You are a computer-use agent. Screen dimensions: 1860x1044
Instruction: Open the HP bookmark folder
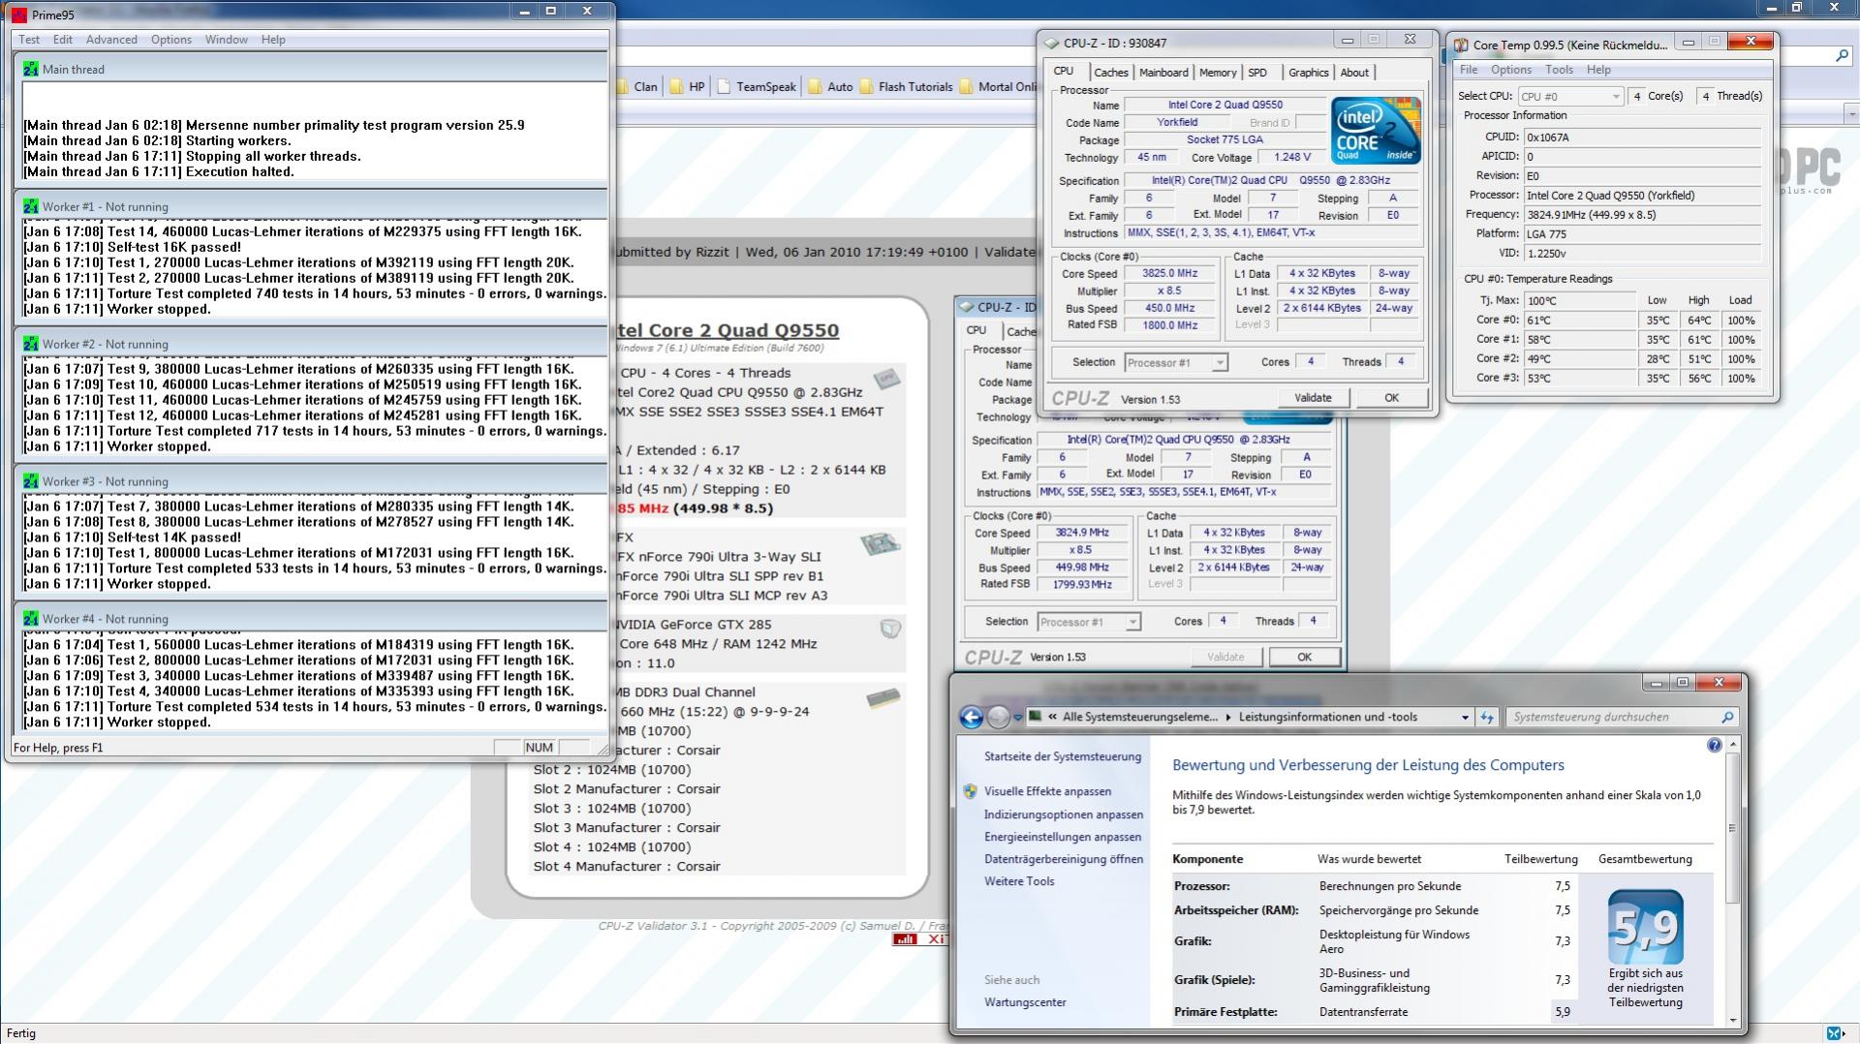pos(687,86)
